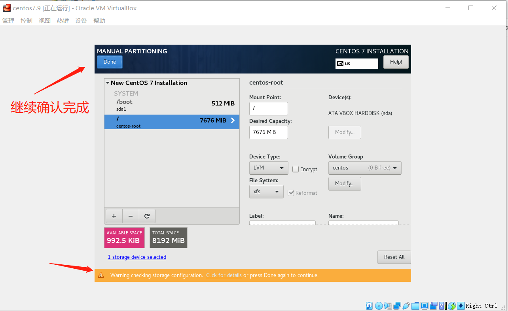Click the Help! button
The height and width of the screenshot is (311, 508).
coord(396,62)
